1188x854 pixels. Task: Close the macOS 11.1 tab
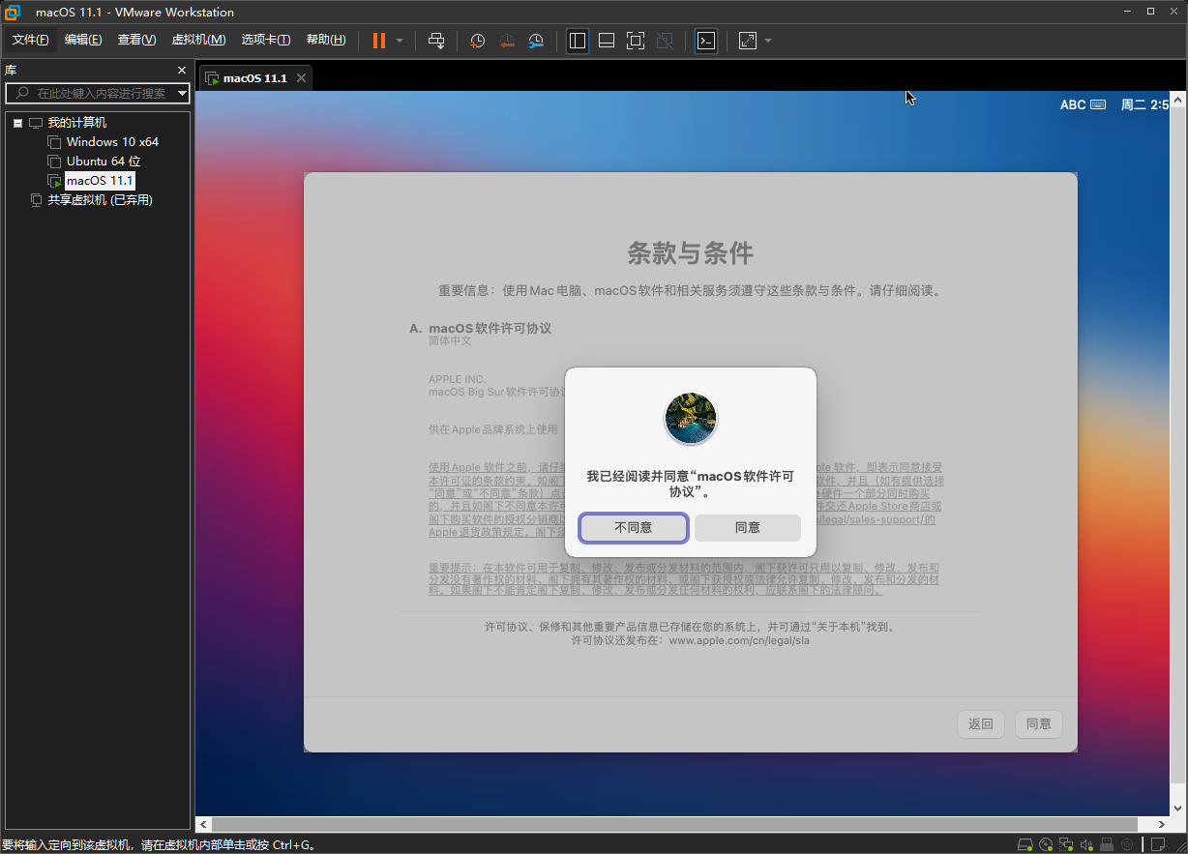point(302,78)
